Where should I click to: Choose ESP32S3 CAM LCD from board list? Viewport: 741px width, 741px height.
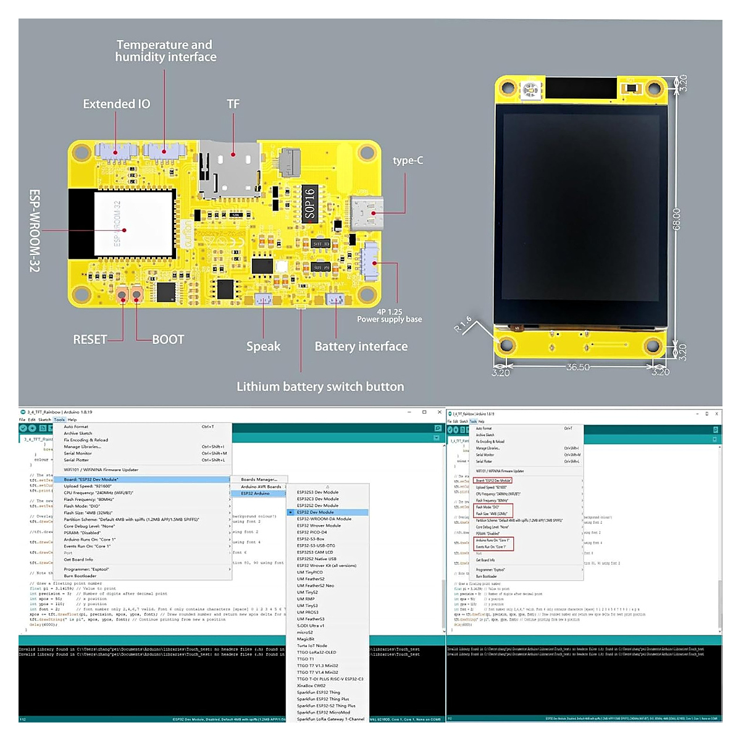[x=328, y=552]
